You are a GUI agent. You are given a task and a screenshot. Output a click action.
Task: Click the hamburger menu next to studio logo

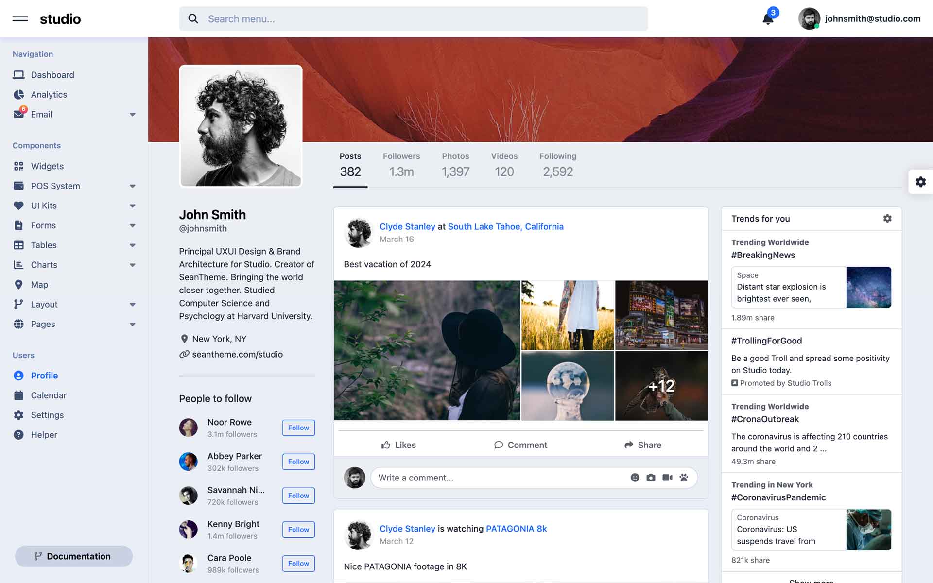click(x=20, y=19)
